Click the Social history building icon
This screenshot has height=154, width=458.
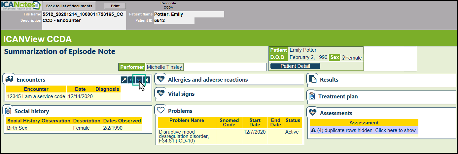(x=8, y=111)
